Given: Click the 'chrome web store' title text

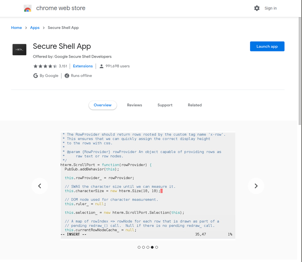Looking at the screenshot, I should click(x=61, y=8).
